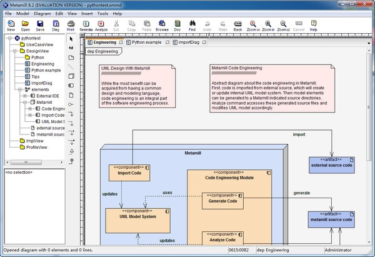Open the Model menu
This screenshot has width=375, height=257.
22,14
